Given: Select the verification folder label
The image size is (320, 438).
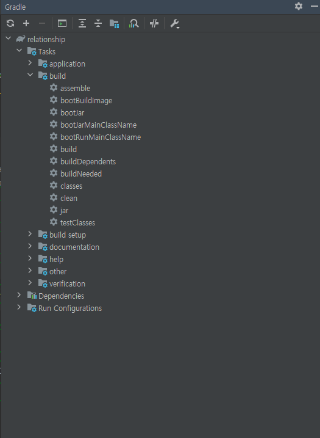Looking at the screenshot, I should [68, 284].
